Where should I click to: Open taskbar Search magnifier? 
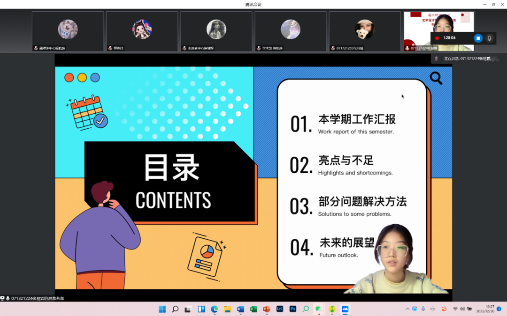tap(175, 309)
